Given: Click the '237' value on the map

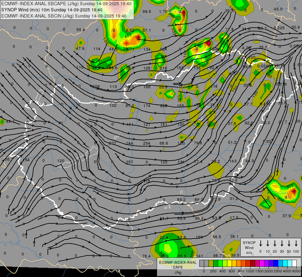Looking at the screenshot, I should [x=113, y=143].
